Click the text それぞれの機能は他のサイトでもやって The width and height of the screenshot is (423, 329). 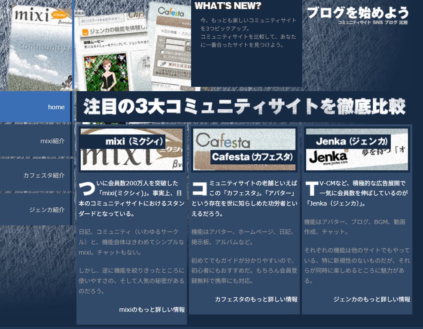coord(357,250)
